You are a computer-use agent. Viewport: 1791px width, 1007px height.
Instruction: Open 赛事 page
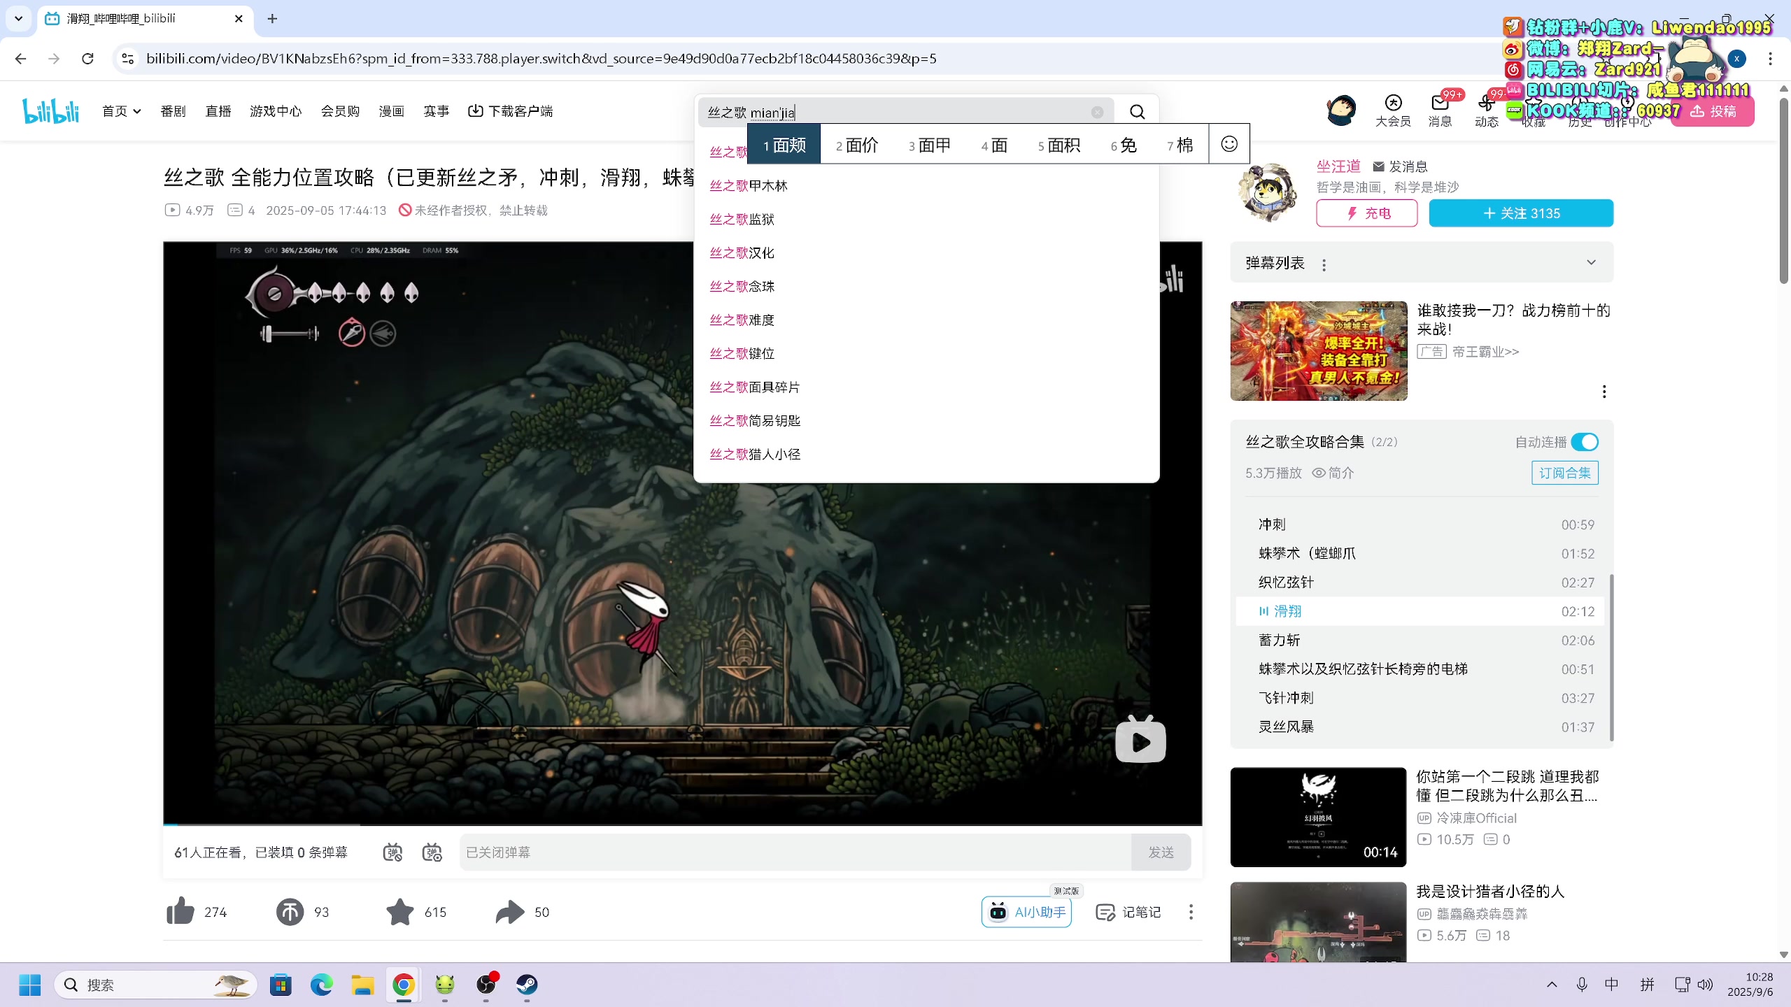[437, 110]
